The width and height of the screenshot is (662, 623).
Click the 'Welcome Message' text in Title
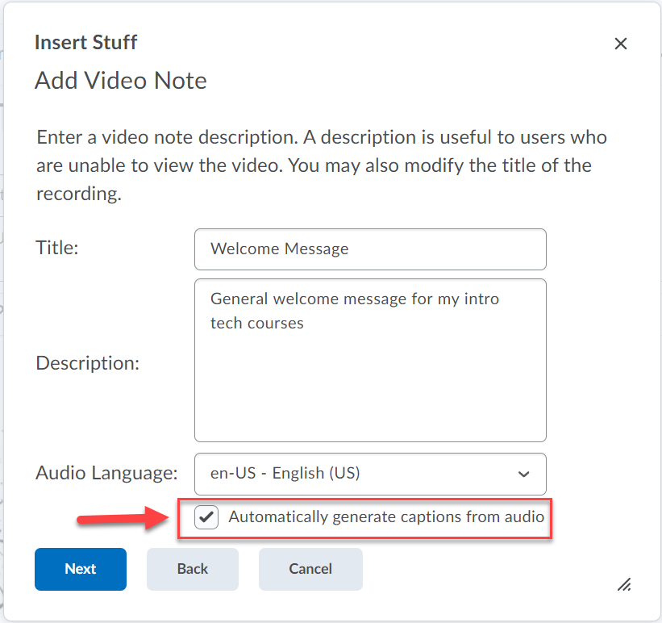point(279,249)
